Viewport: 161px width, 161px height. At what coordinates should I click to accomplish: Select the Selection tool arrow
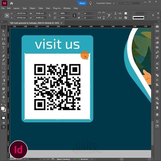[x=3, y=27]
